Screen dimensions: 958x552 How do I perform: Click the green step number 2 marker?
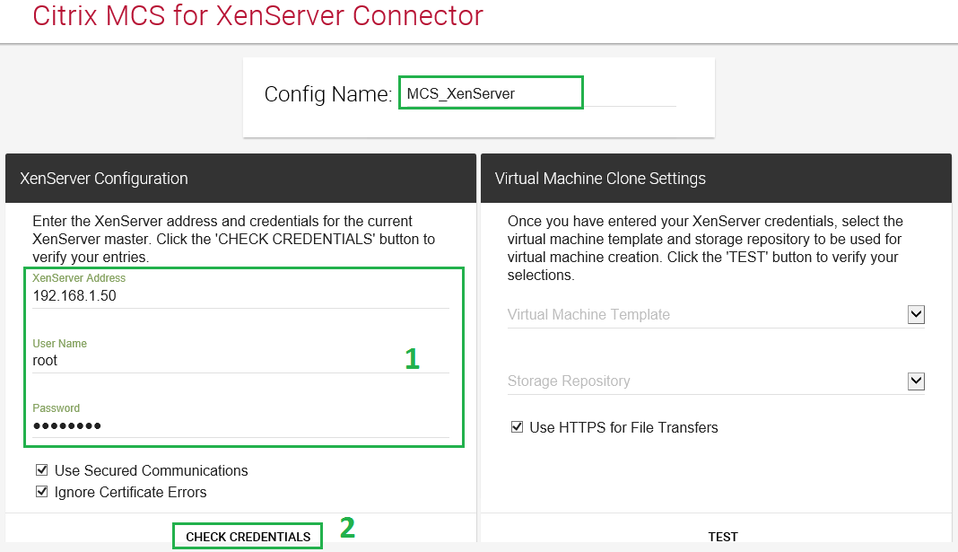coord(347,528)
